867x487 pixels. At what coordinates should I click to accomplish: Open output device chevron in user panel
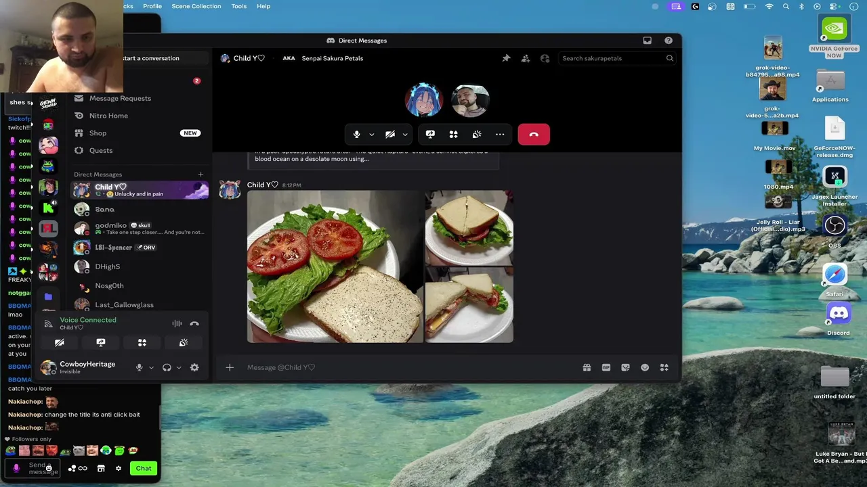coord(179,367)
